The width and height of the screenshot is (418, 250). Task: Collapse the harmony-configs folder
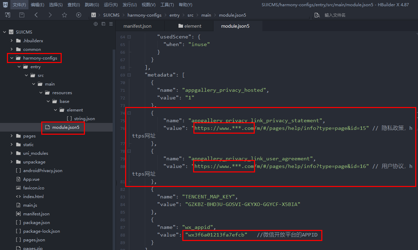point(12,58)
